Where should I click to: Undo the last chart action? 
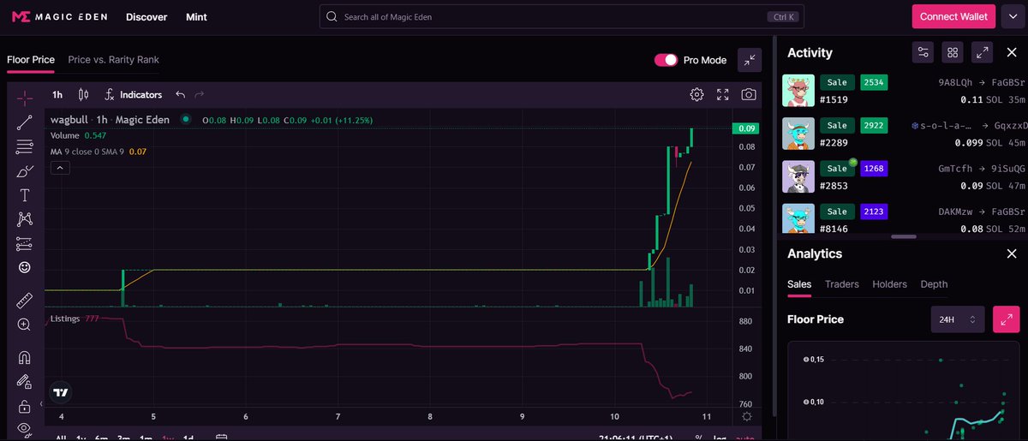pos(180,94)
